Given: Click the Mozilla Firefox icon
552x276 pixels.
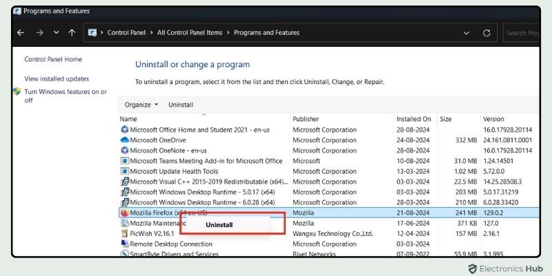Looking at the screenshot, I should pos(125,213).
